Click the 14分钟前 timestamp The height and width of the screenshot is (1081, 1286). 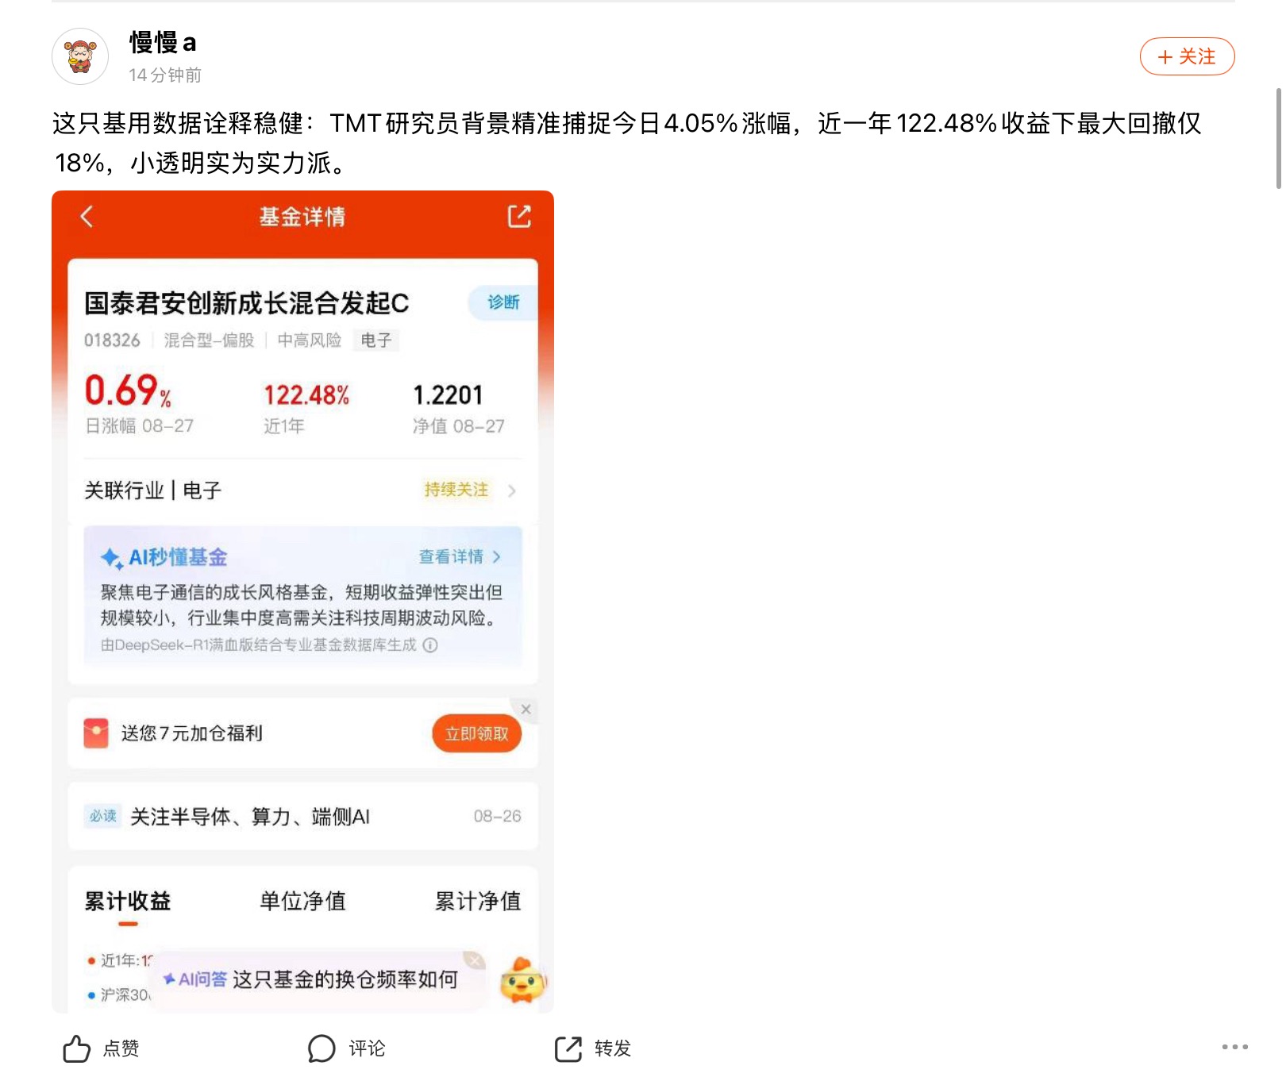point(165,75)
